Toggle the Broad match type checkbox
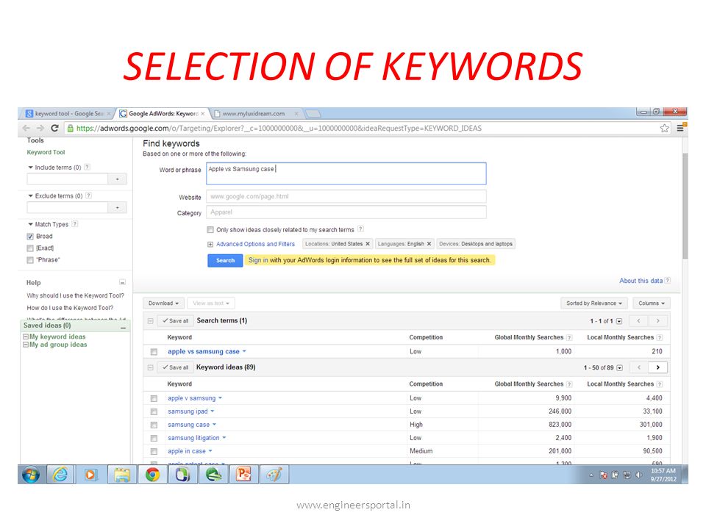This screenshot has width=706, height=529. (30, 236)
